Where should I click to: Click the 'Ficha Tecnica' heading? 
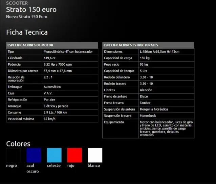coord(27,32)
